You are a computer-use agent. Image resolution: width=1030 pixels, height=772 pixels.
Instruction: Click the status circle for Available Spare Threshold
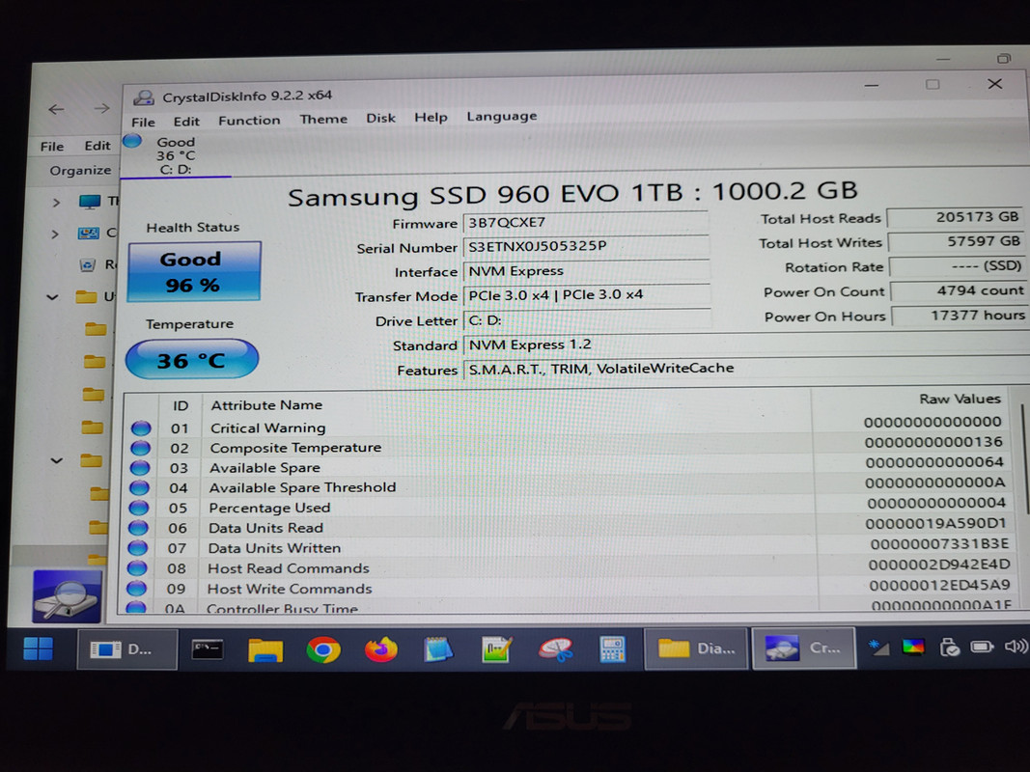[139, 487]
